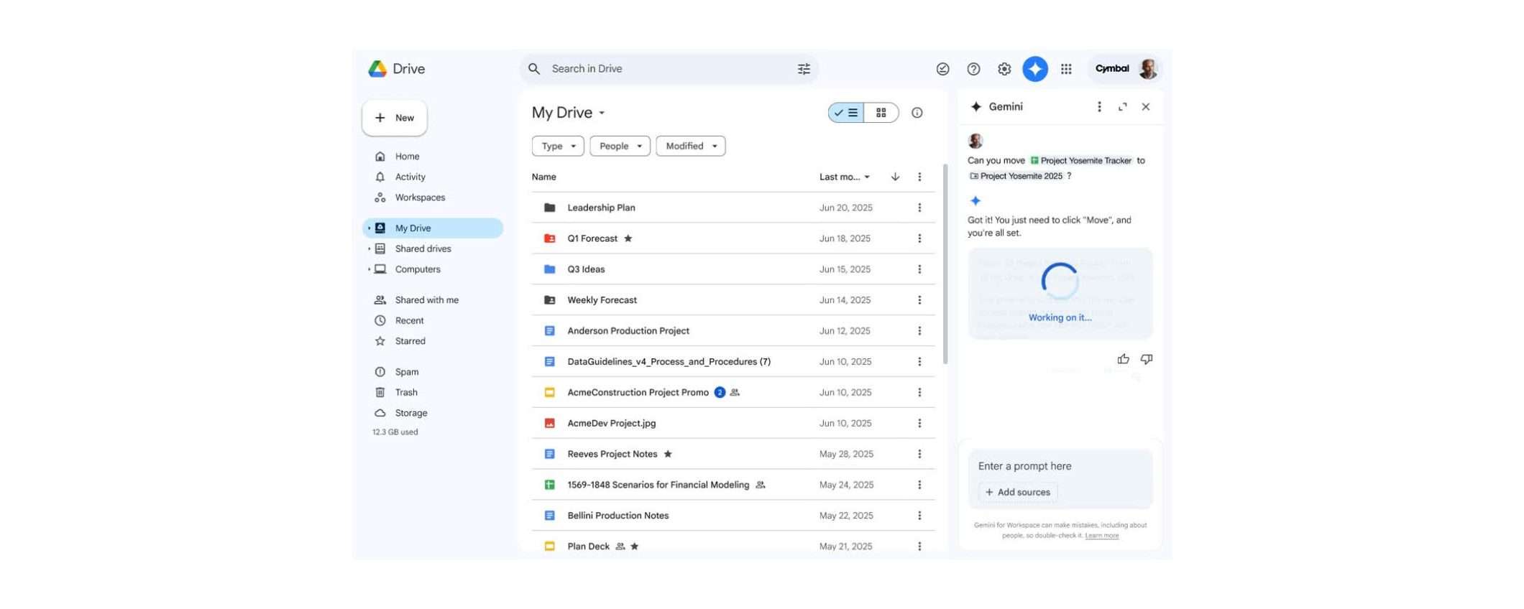
Task: Switch to grid layout view
Action: tap(881, 113)
